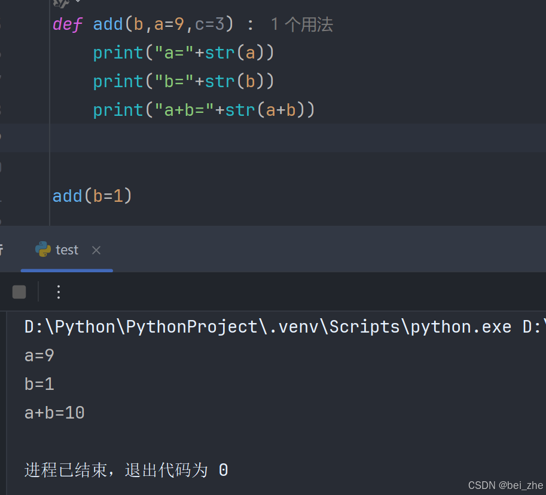Click the console output line b=1

coord(38,383)
